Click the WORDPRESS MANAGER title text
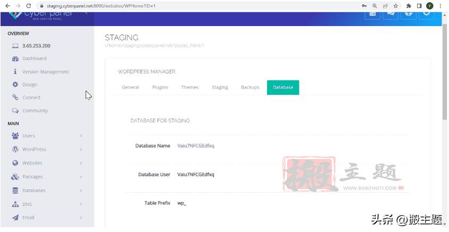The image size is (449, 232). (147, 72)
